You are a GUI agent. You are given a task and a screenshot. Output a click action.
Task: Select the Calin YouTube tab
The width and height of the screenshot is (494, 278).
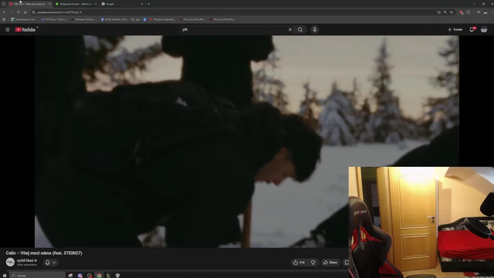[x=30, y=4]
